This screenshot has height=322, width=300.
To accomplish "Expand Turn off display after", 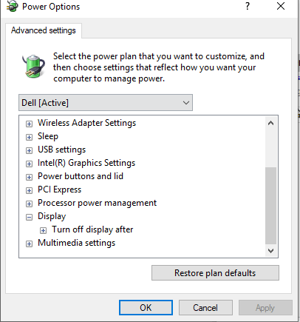I will click(x=43, y=230).
